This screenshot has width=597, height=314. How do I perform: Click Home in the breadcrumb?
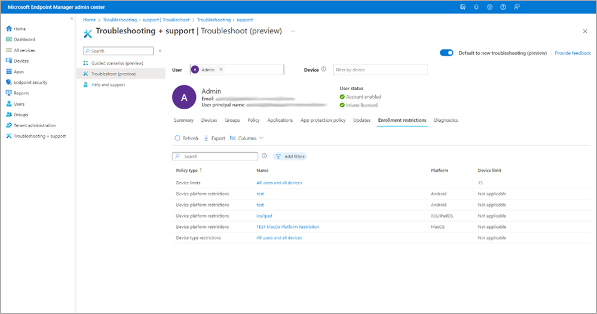[x=90, y=20]
